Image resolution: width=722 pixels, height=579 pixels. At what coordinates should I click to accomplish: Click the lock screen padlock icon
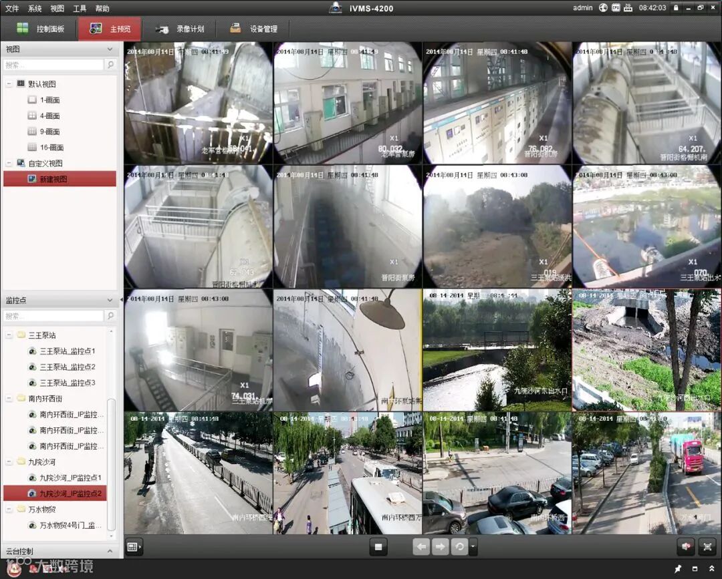point(676,8)
